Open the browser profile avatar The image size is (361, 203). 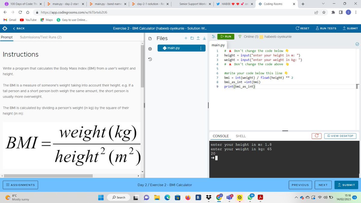tap(348, 13)
